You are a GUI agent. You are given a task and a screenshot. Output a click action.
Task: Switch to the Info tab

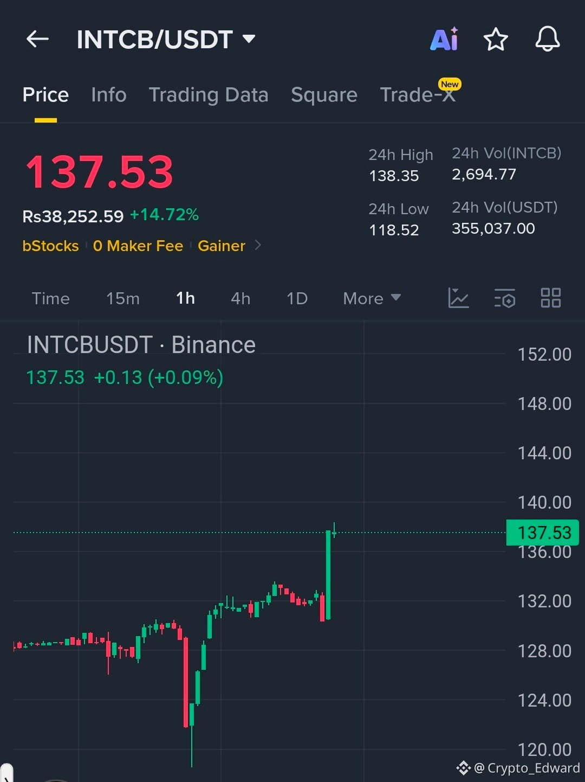point(109,95)
